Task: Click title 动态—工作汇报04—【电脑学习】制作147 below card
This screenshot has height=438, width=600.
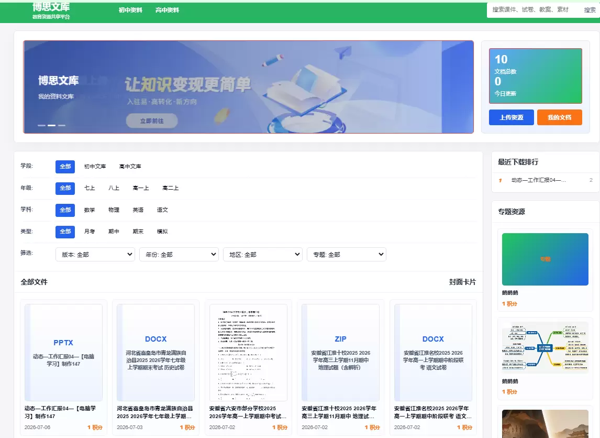Action: point(60,412)
